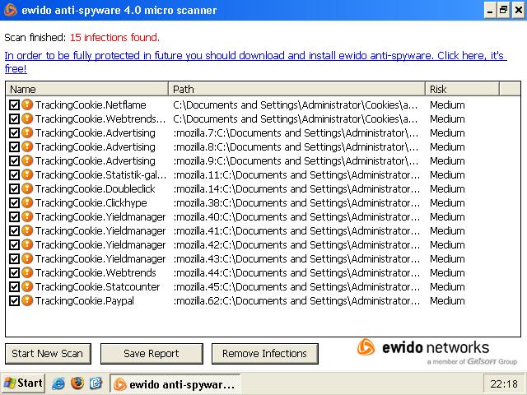Click the TrackingCookie.Netflame name text
527x395 pixels.
91,105
